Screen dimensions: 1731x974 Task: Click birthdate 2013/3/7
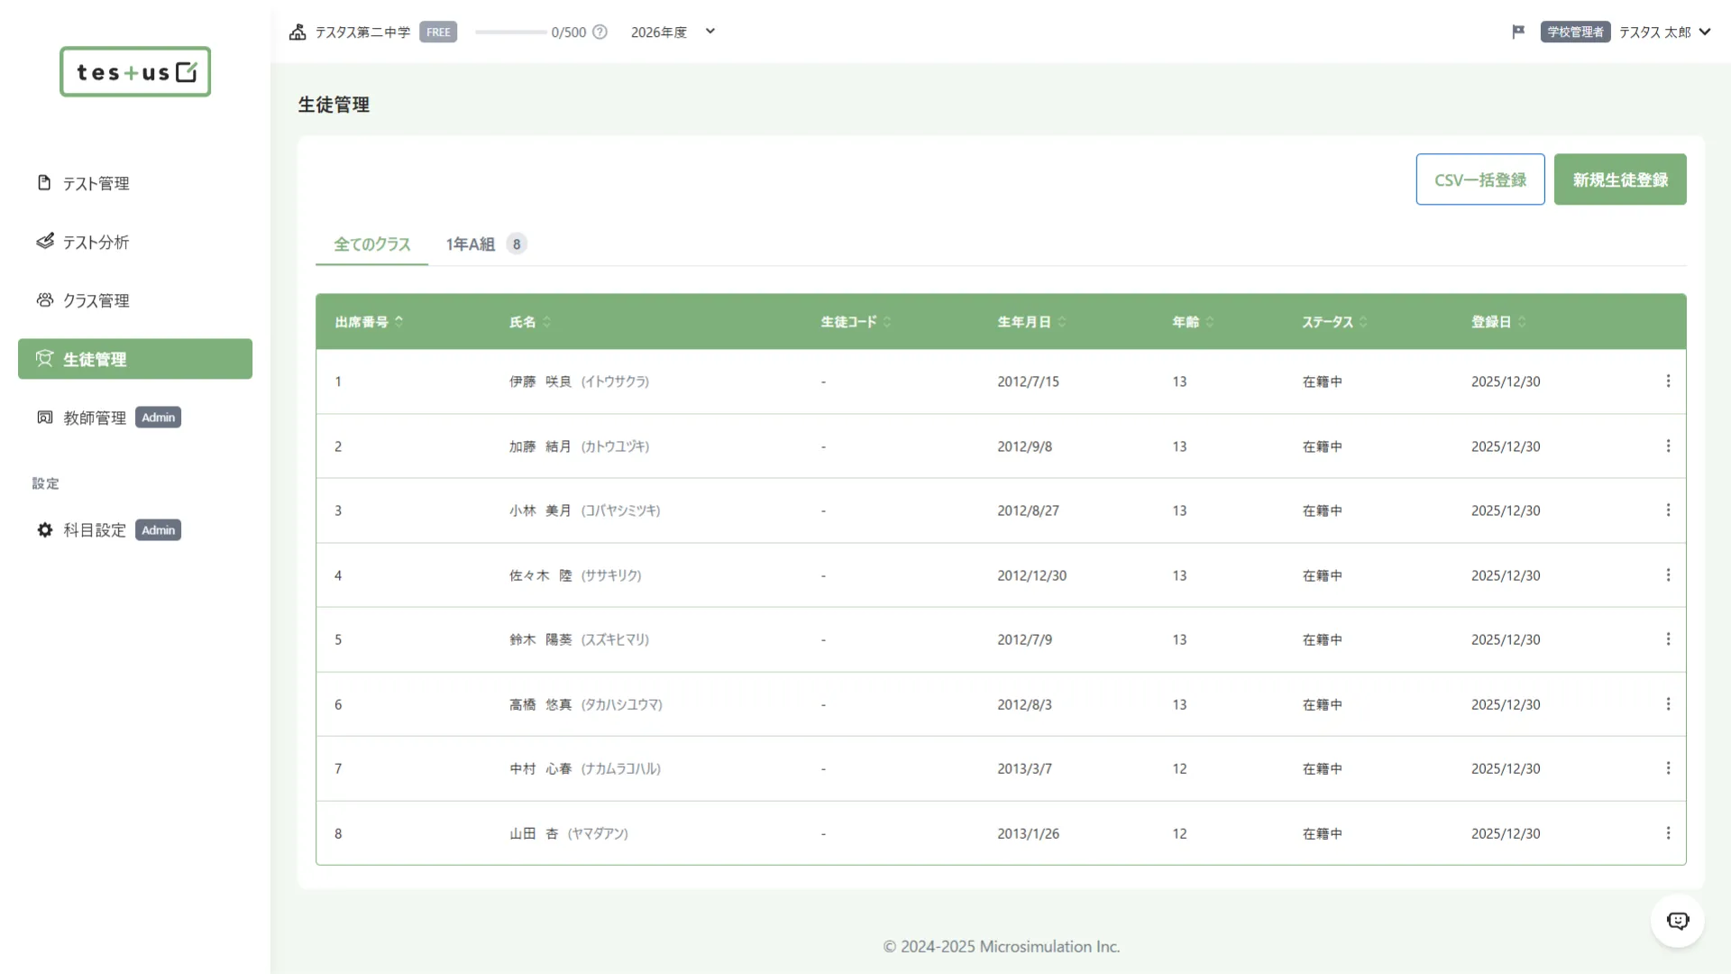point(1024,768)
